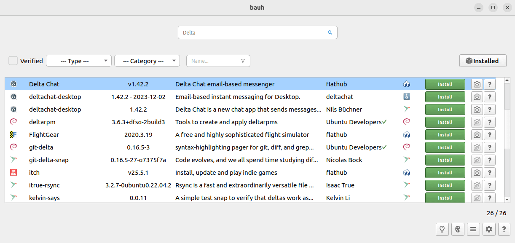
Task: Show info for deltachat-desktop by Nils Büchner
Action: [x=490, y=109]
